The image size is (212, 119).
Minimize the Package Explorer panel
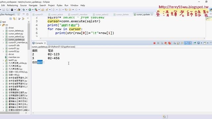24,14
